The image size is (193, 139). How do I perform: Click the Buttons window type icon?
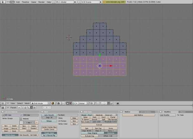pyautogui.click(x=3, y=108)
